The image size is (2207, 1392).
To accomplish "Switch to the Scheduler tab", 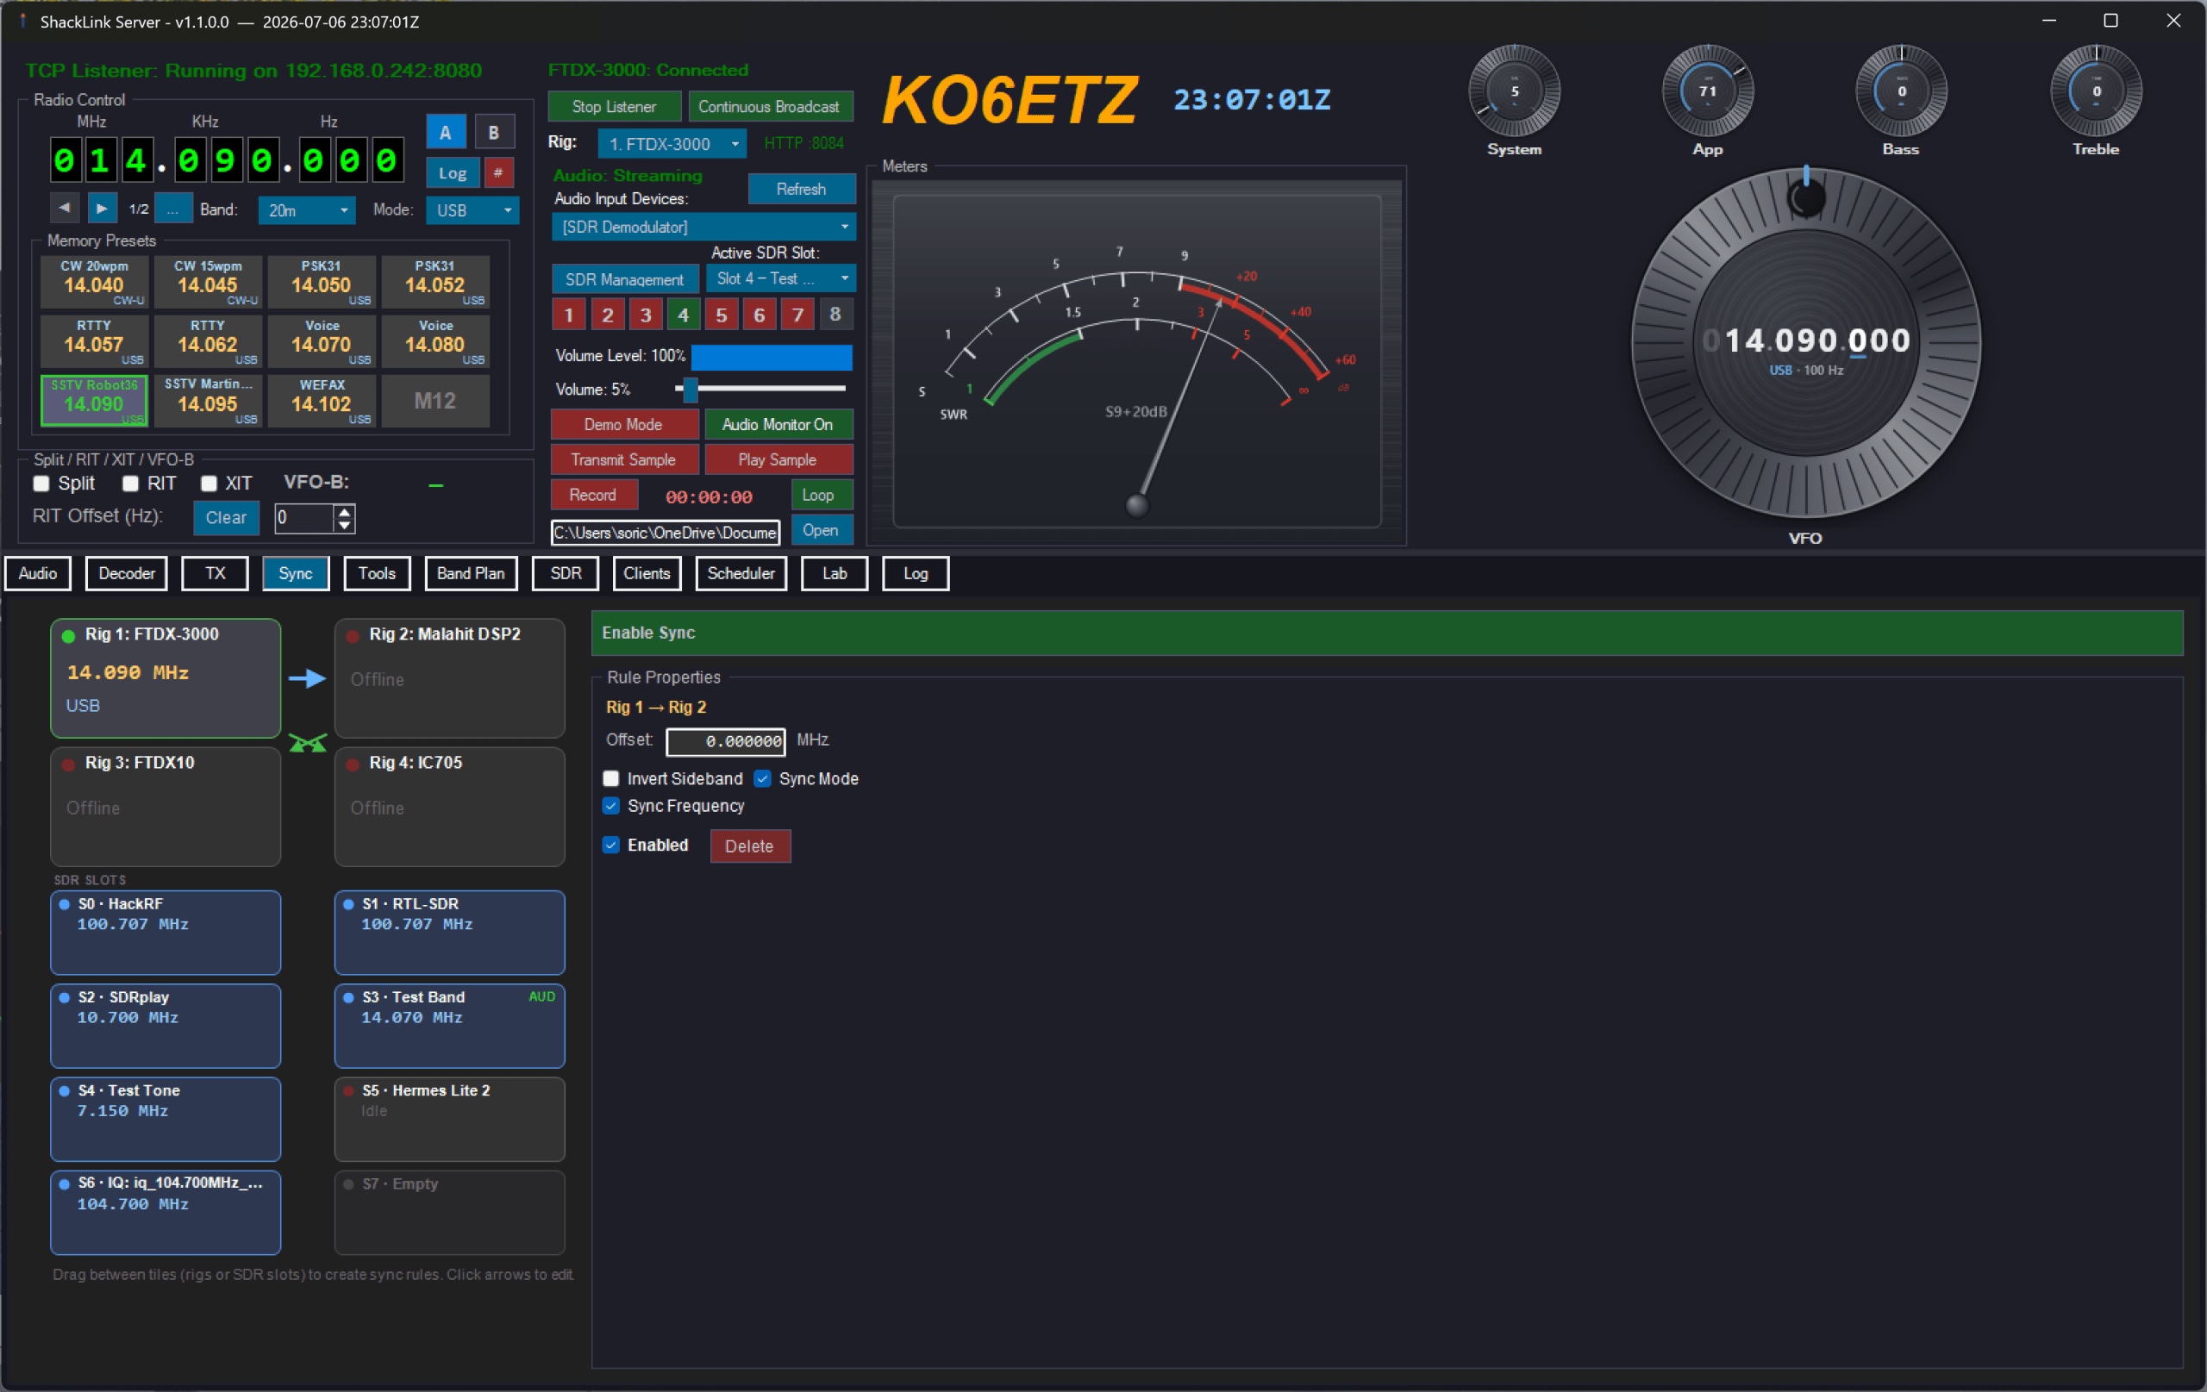I will point(741,572).
